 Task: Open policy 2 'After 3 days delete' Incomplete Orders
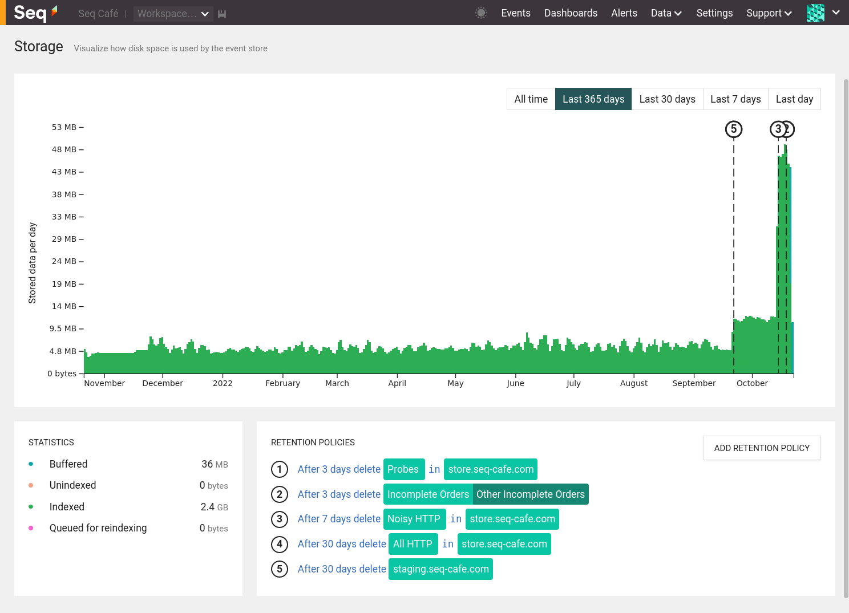(339, 494)
